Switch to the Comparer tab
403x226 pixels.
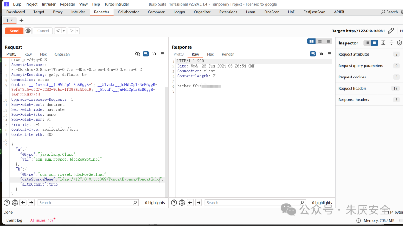156,12
